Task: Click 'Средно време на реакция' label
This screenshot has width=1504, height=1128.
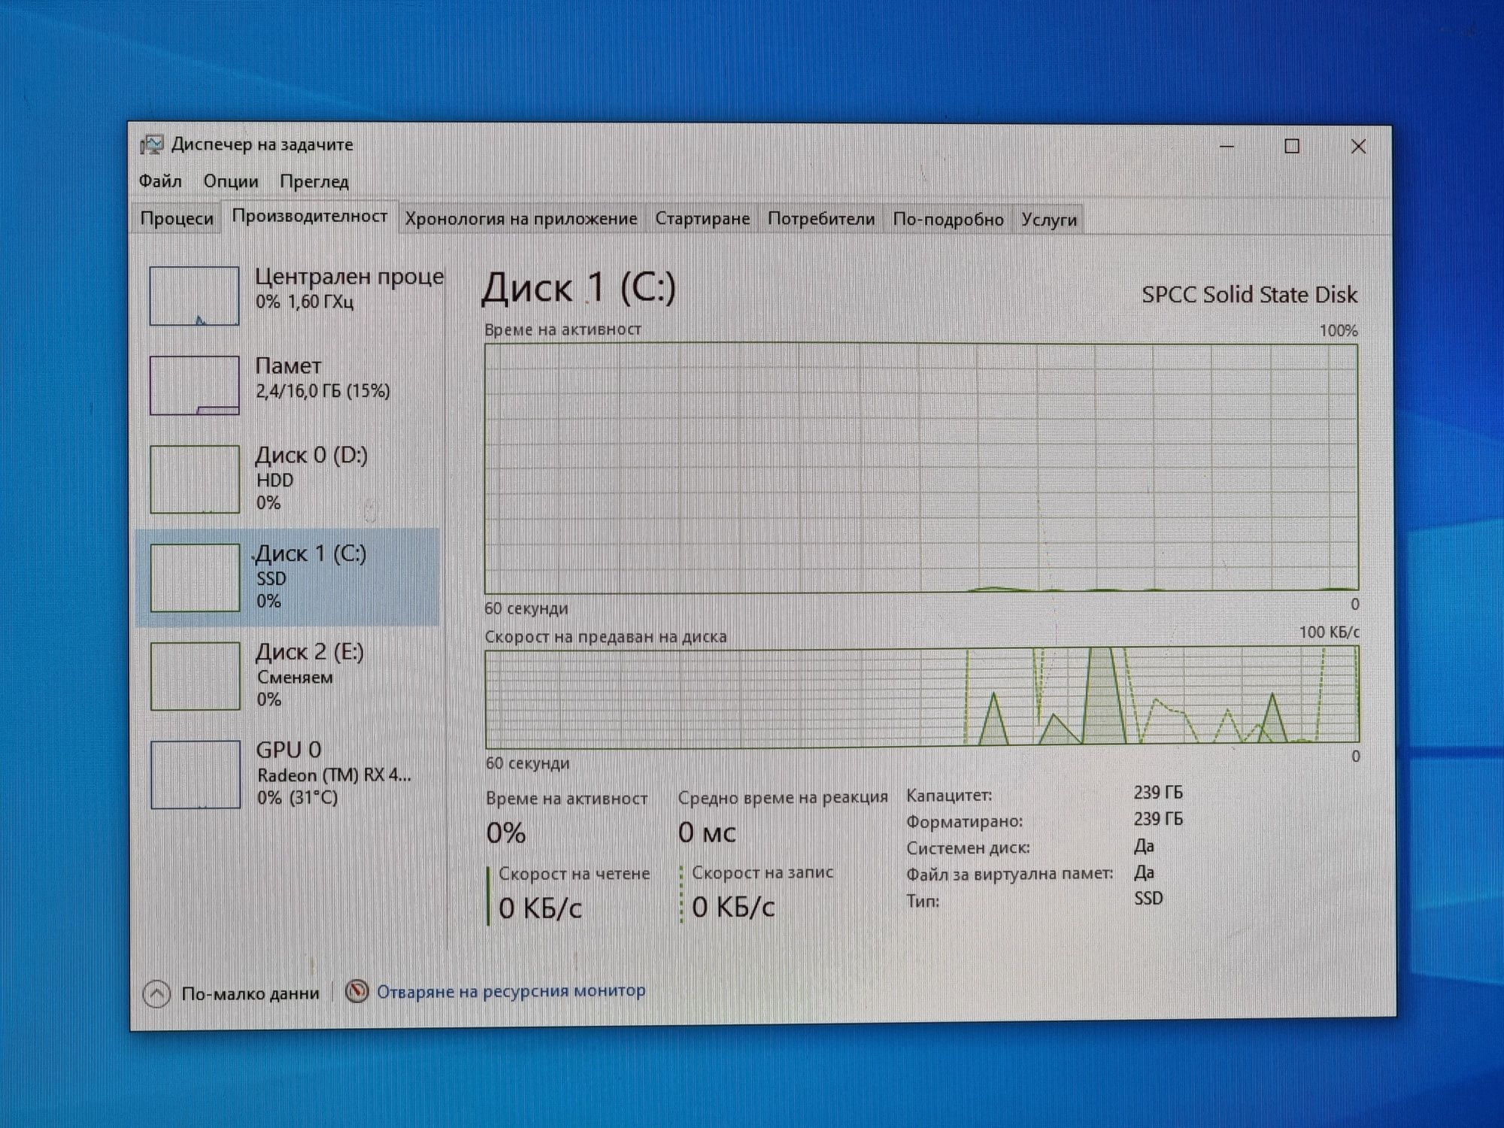Action: pyautogui.click(x=783, y=797)
